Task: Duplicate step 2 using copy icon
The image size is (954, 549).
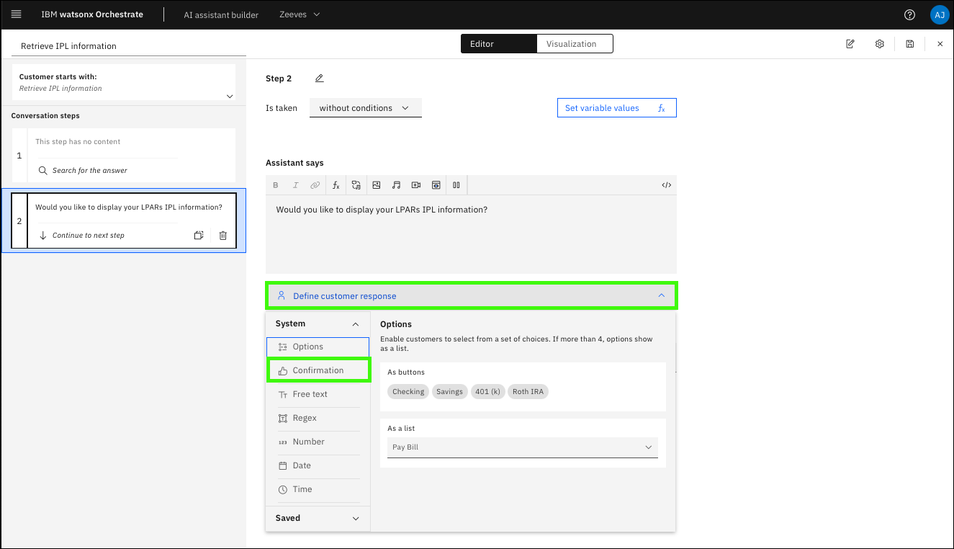Action: 199,236
